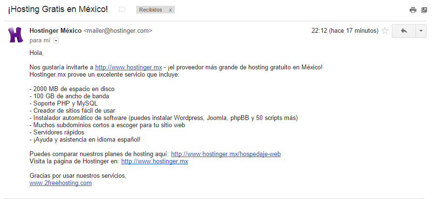Click '¡Ayuda y asistencia en idioma español!' line
442x199 pixels.
85,140
